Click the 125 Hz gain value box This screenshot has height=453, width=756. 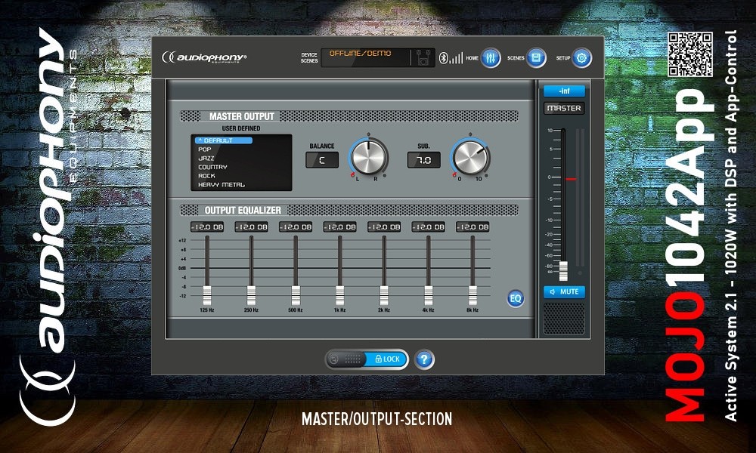207,226
